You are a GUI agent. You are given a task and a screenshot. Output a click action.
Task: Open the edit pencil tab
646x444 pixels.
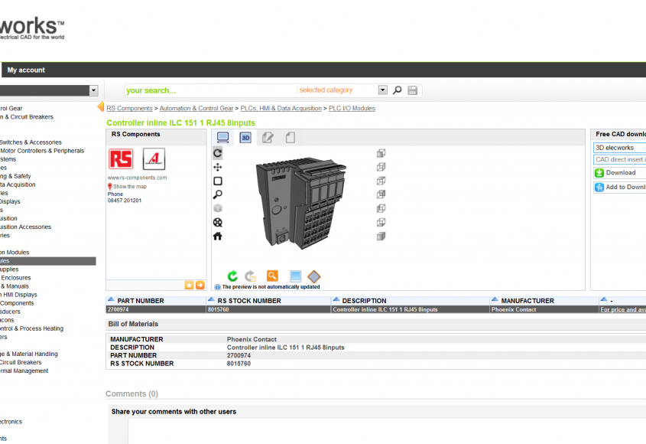coord(268,137)
